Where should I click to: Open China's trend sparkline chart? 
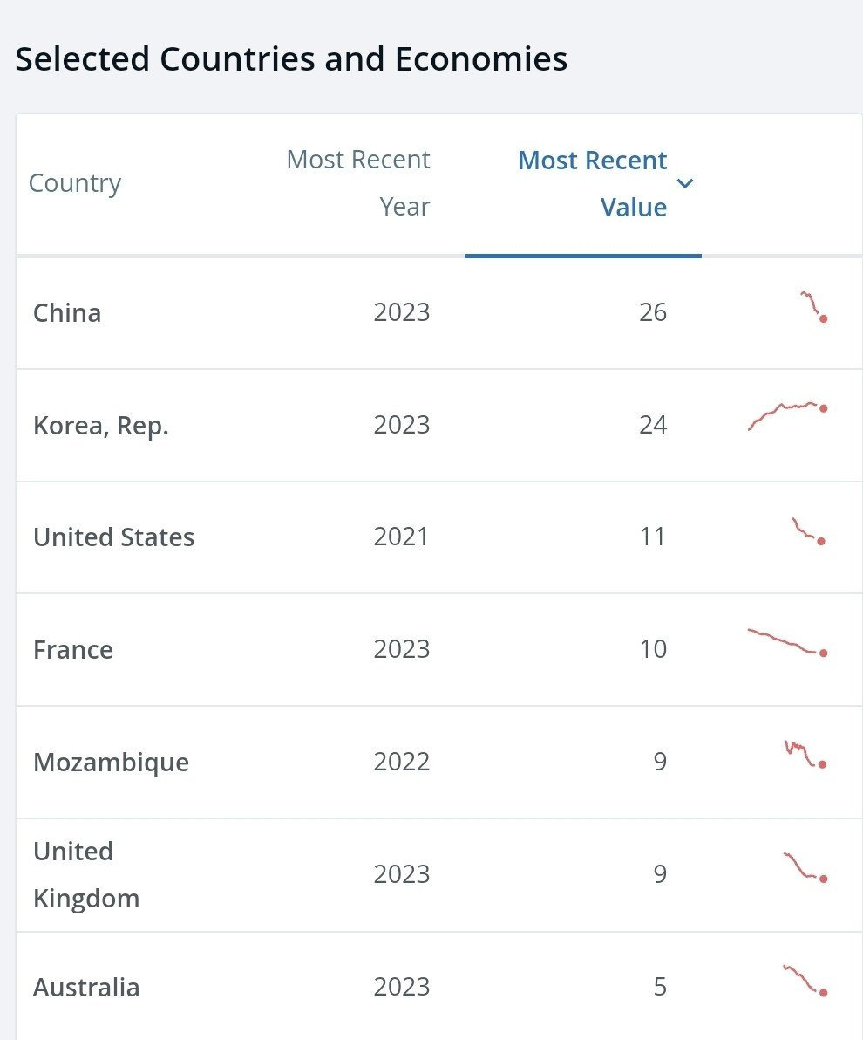pos(813,307)
